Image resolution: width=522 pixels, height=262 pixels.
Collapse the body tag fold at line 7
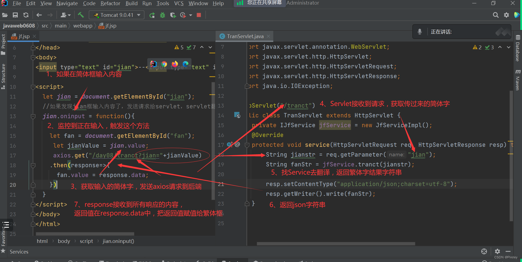33,57
